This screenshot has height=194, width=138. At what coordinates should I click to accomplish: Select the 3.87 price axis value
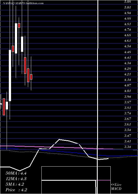tap(128, 102)
